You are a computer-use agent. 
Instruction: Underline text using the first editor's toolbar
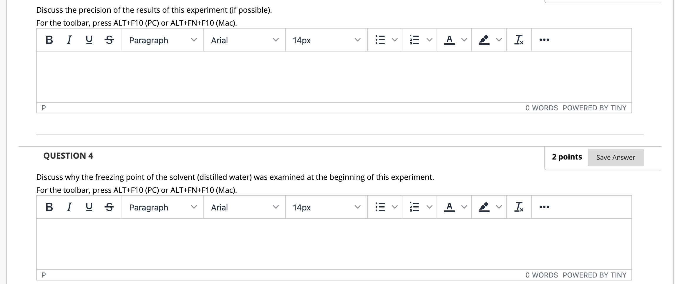coord(89,40)
